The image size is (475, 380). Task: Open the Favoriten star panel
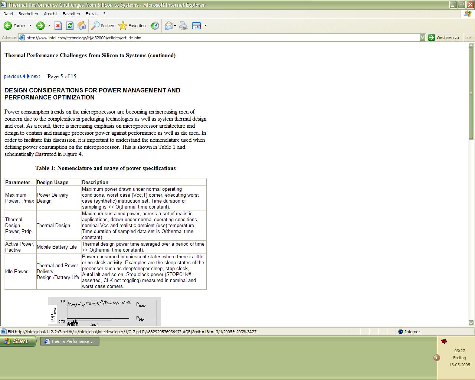[132, 26]
